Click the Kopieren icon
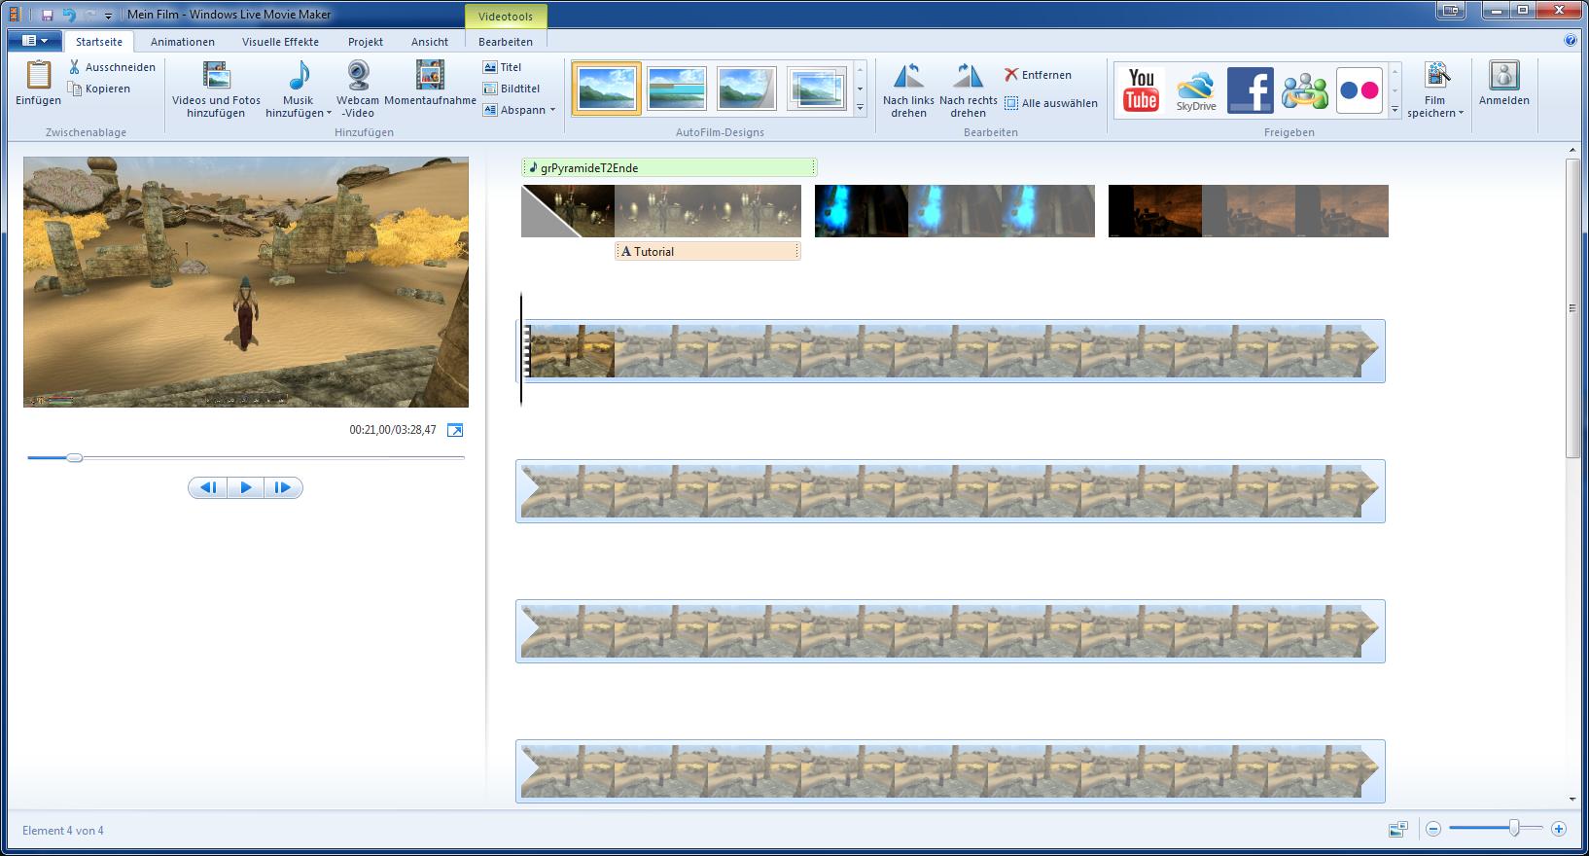This screenshot has width=1589, height=856. (75, 89)
